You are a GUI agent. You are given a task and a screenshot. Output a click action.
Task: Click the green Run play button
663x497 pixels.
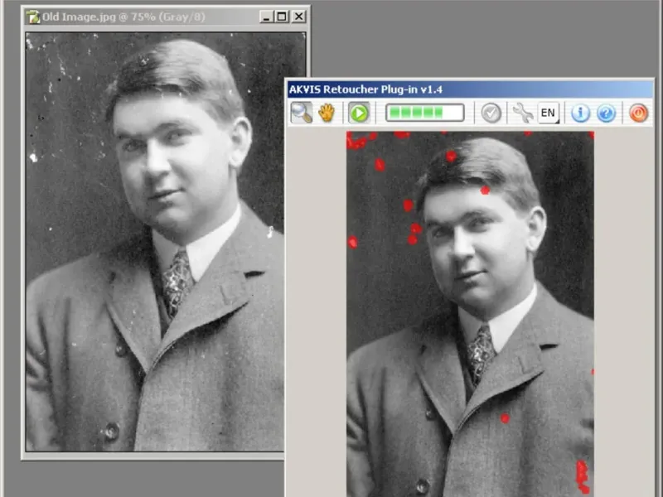point(359,113)
